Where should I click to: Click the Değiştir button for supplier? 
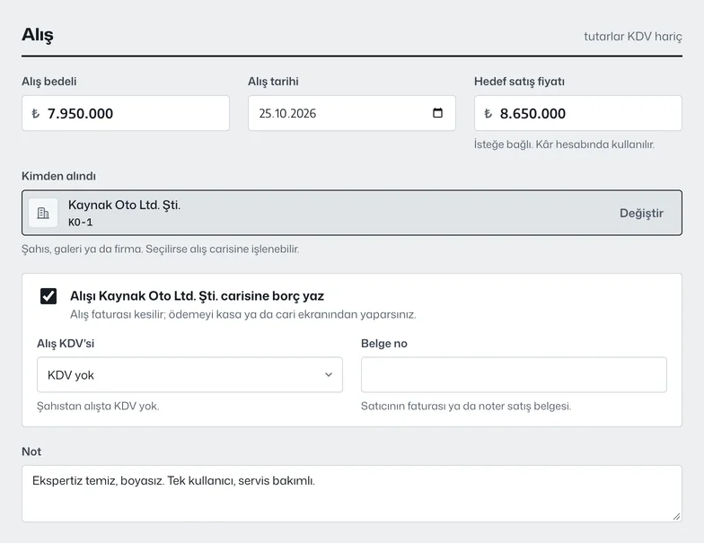click(x=641, y=214)
